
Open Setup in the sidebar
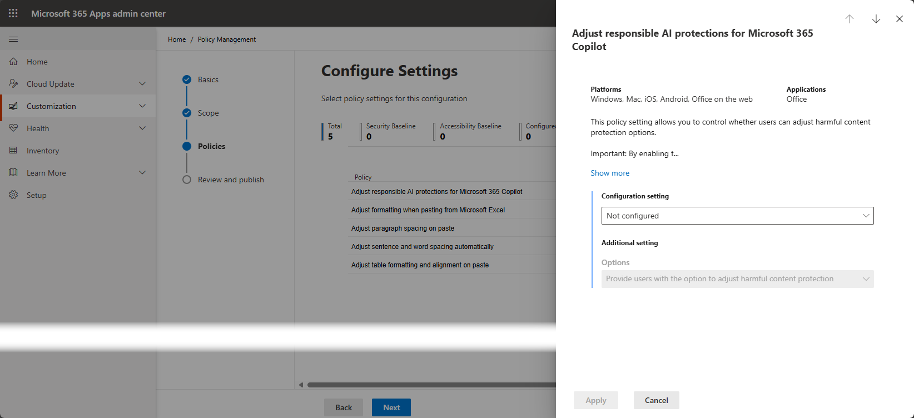[x=78, y=195]
